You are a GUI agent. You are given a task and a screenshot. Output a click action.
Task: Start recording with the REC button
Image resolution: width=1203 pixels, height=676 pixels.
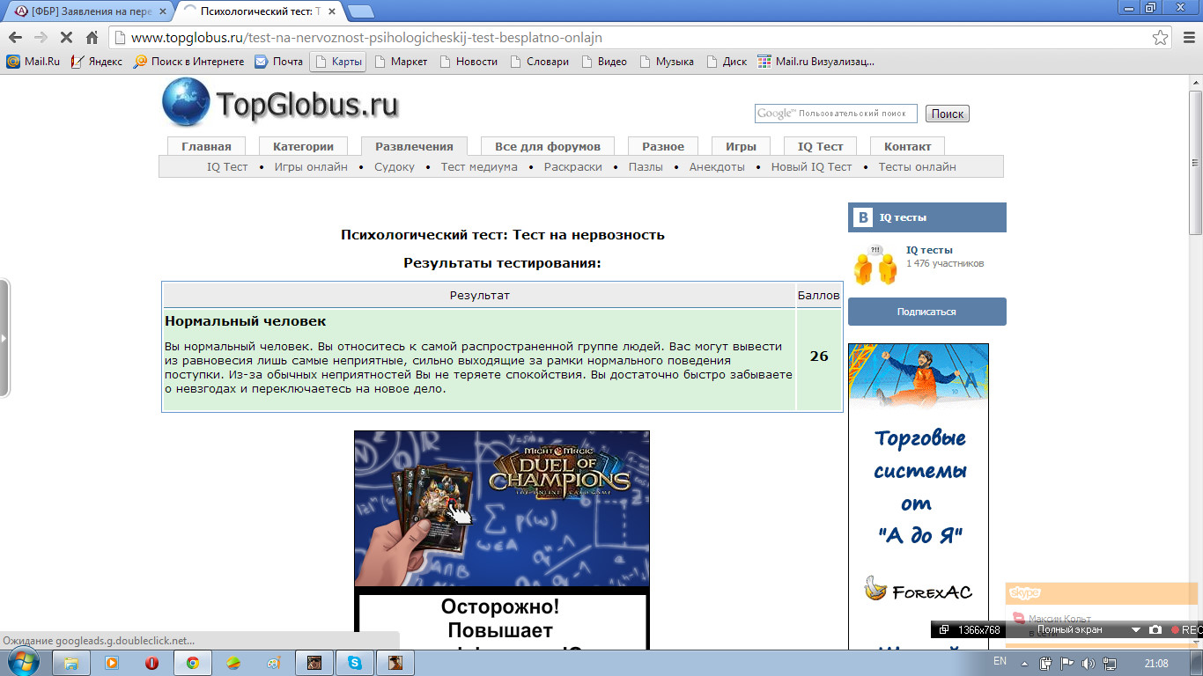click(1186, 629)
